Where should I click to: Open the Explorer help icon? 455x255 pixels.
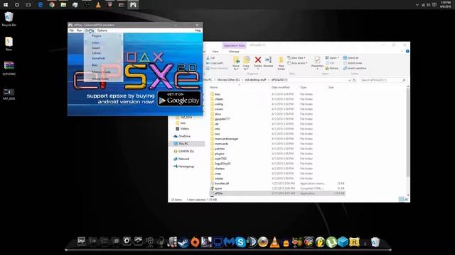(407, 51)
